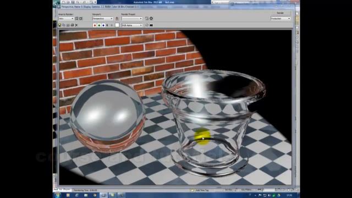Toggle the Blue channel button
352x198 pixels.
tap(103, 25)
